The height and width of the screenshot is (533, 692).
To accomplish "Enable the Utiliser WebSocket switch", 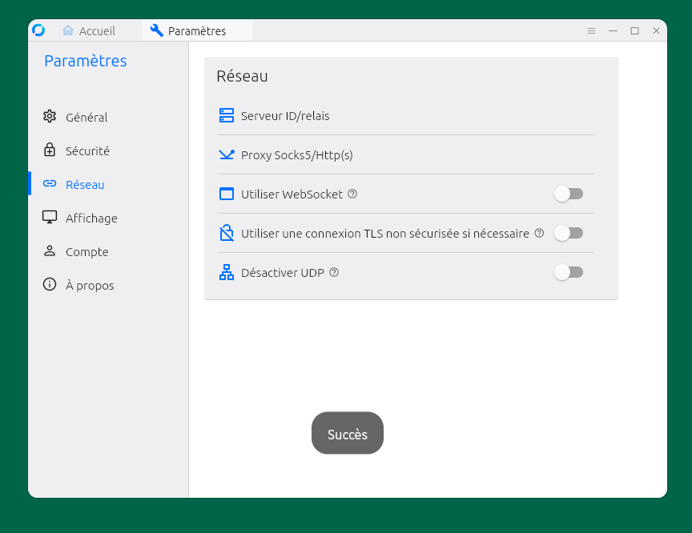I will click(x=569, y=194).
